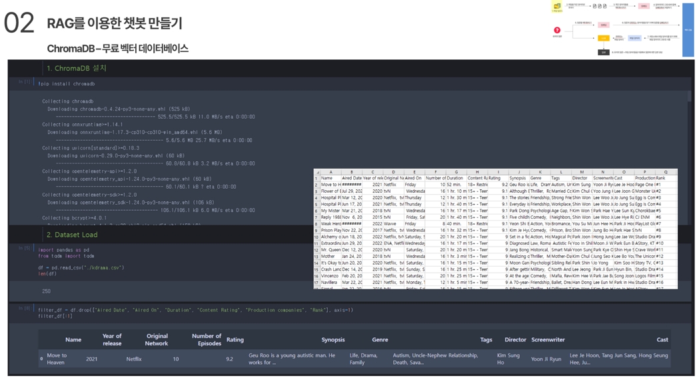The height and width of the screenshot is (380, 699).
Task: Click the 'RAG를 이용한 챗봇 만들기' slide title
Action: 115,23
